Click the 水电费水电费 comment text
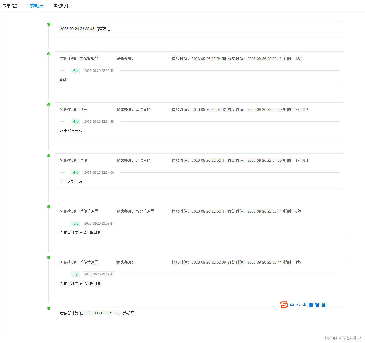The width and height of the screenshot is (365, 343). 71,130
